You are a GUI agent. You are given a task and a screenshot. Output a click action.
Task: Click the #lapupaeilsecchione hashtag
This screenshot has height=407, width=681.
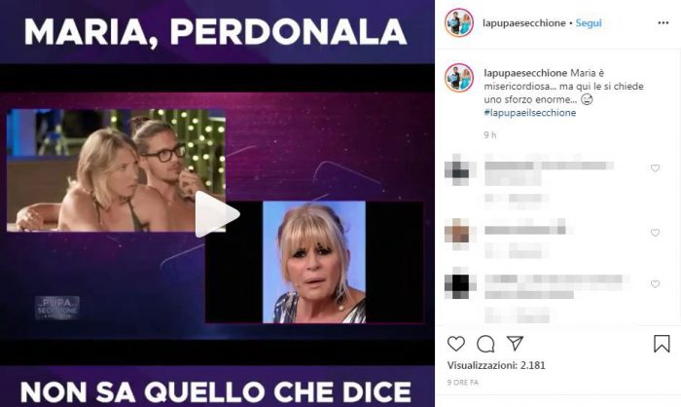530,113
